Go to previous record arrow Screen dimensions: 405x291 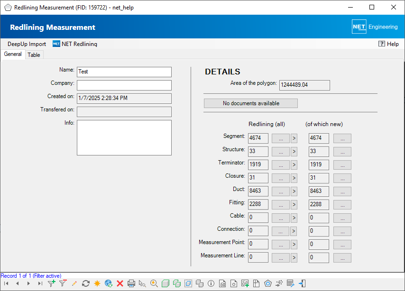[x=17, y=283]
